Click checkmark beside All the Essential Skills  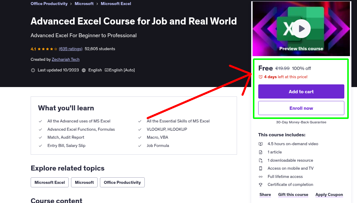(x=140, y=121)
